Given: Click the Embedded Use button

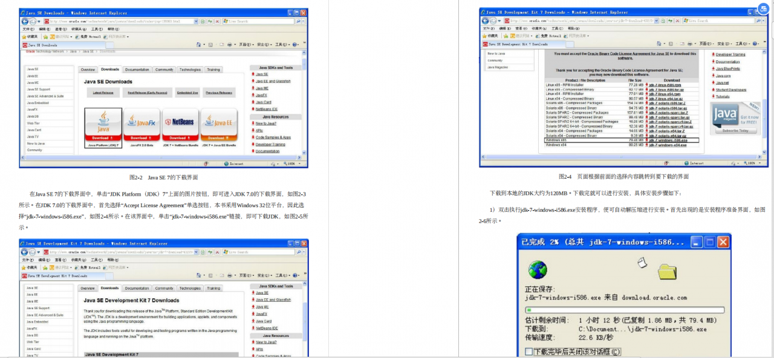Looking at the screenshot, I should 187,92.
